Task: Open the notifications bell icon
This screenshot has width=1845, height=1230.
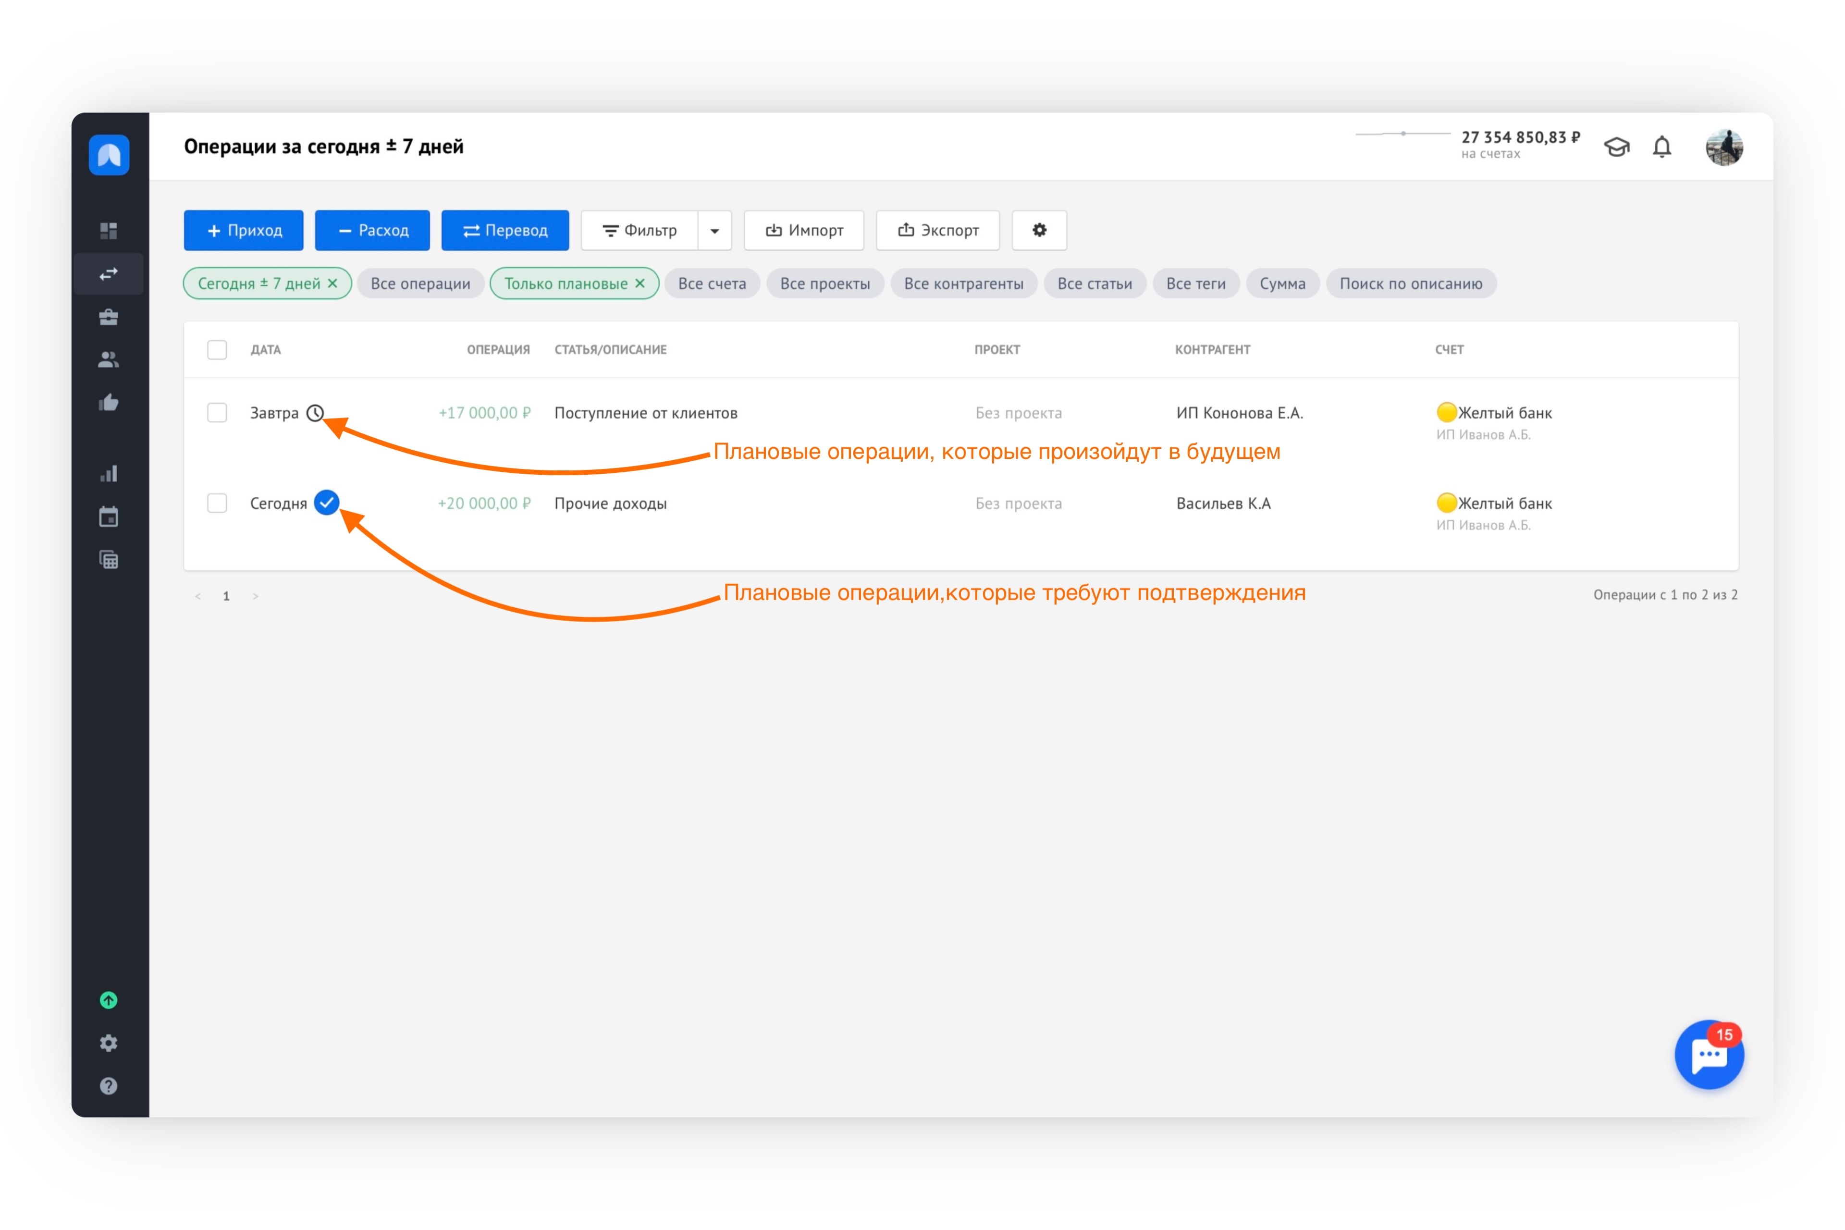Action: click(x=1662, y=147)
